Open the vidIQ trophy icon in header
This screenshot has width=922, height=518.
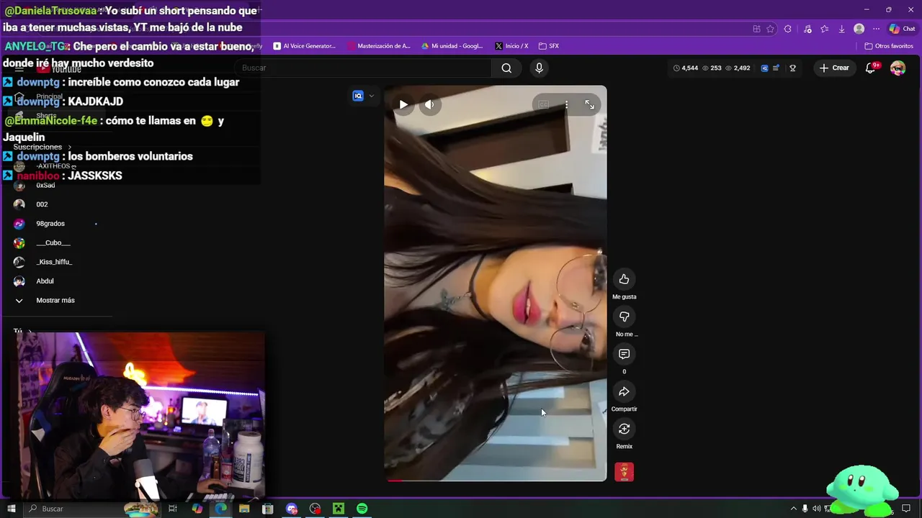pos(792,68)
